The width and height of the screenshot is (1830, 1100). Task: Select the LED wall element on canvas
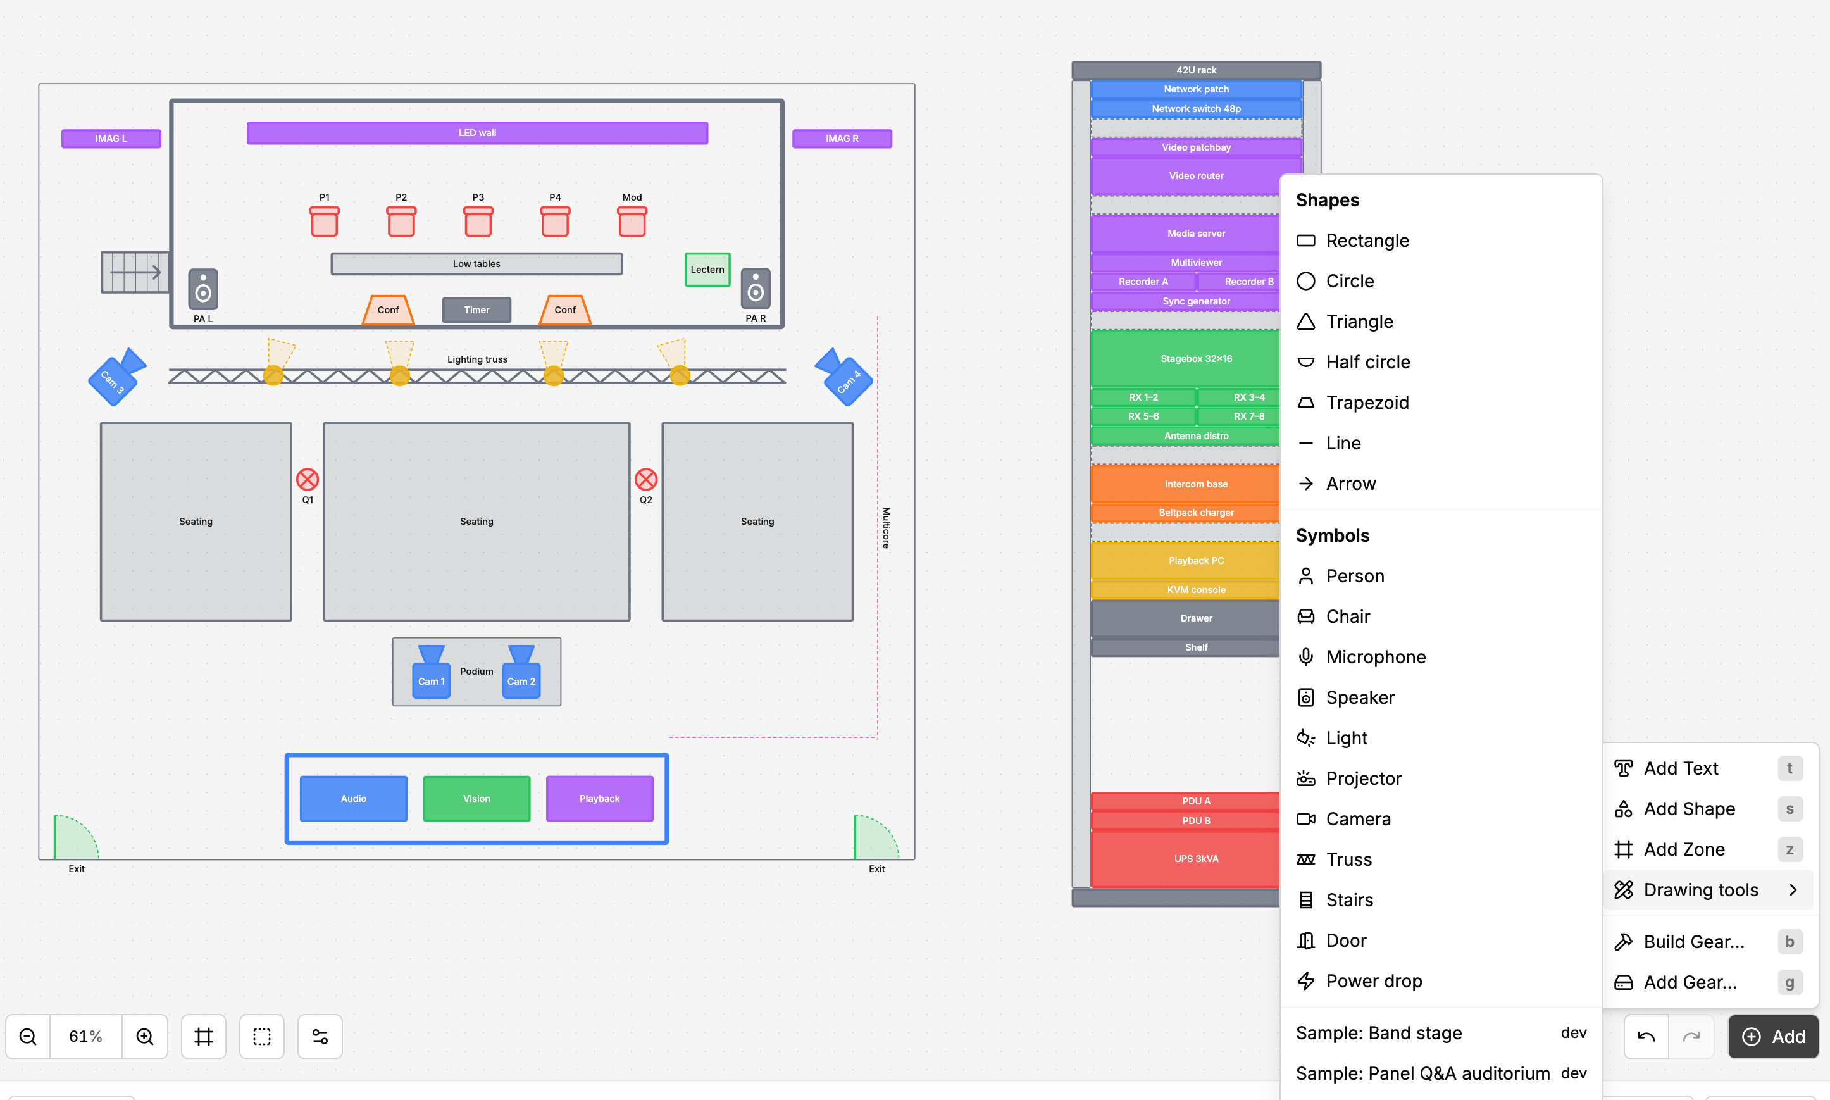pos(477,134)
